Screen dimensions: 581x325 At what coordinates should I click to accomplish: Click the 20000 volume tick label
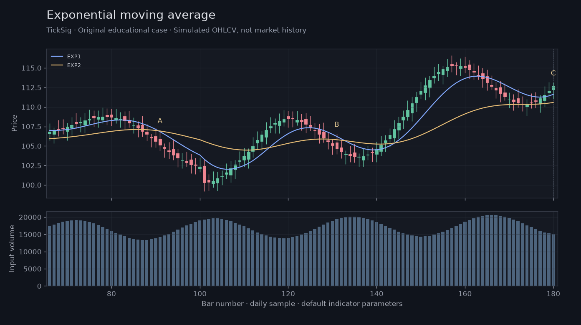point(31,217)
